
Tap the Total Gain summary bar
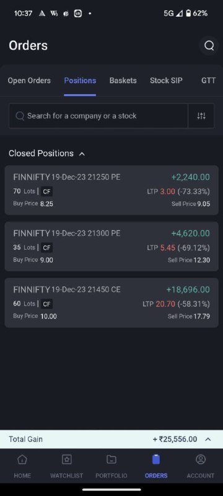click(111, 439)
